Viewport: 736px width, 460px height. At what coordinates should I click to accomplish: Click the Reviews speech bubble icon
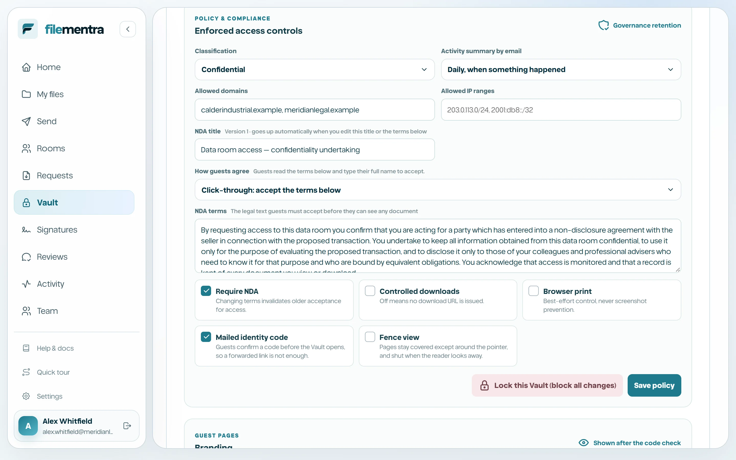pyautogui.click(x=26, y=257)
